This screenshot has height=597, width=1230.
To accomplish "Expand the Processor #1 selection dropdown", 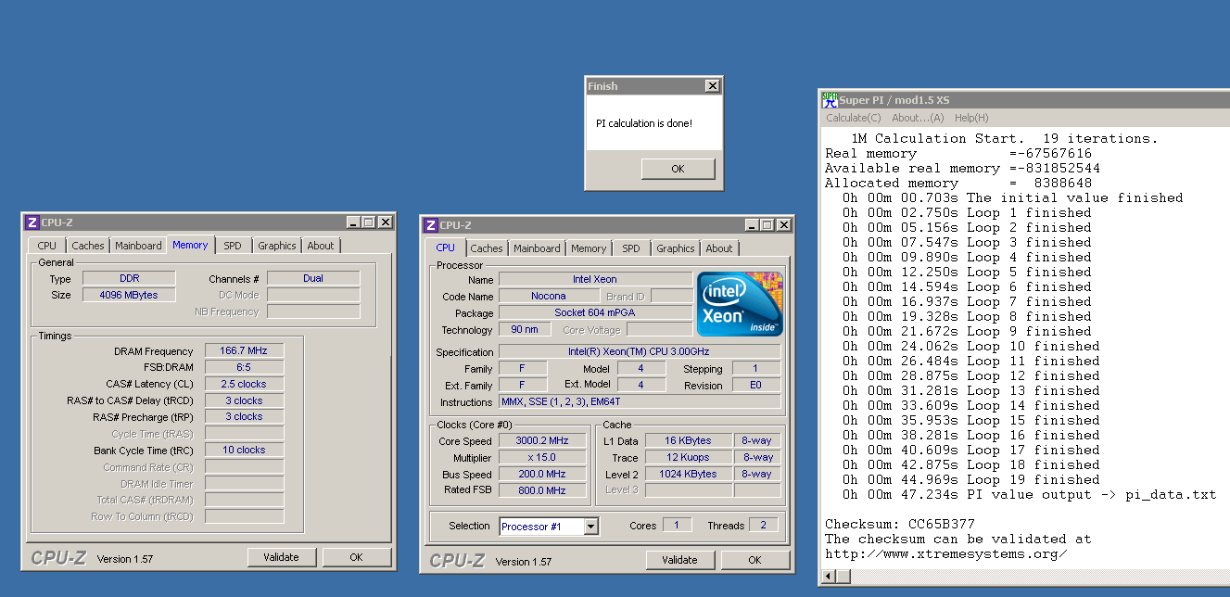I will pyautogui.click(x=591, y=527).
